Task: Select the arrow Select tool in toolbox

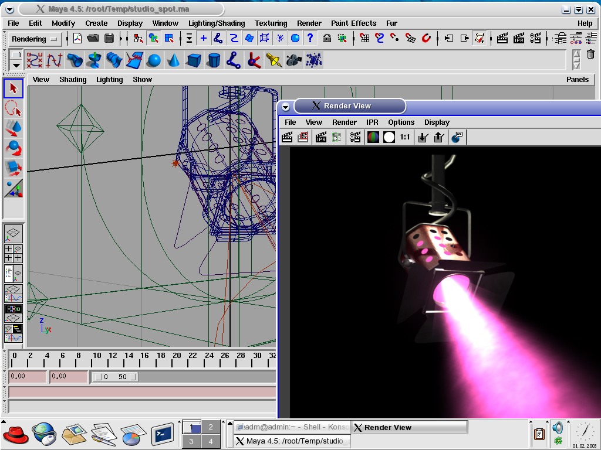Action: [13, 88]
